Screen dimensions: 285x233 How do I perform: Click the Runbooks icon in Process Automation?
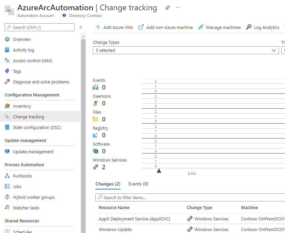coord(7,176)
